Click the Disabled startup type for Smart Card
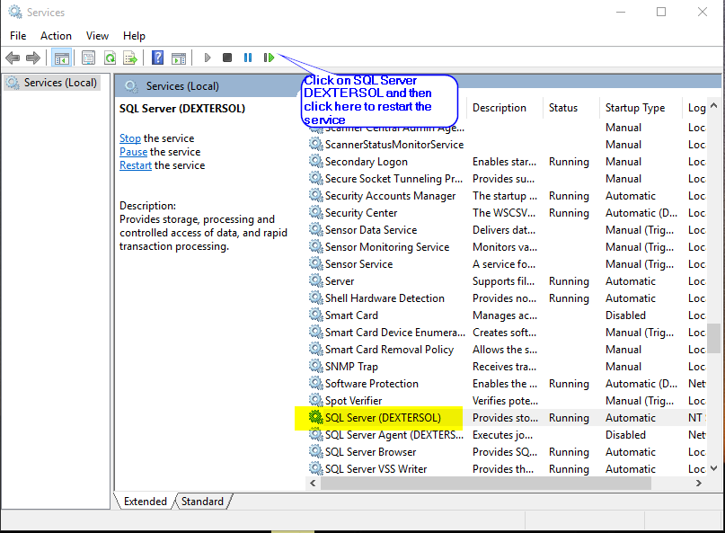The height and width of the screenshot is (533, 725). point(625,315)
